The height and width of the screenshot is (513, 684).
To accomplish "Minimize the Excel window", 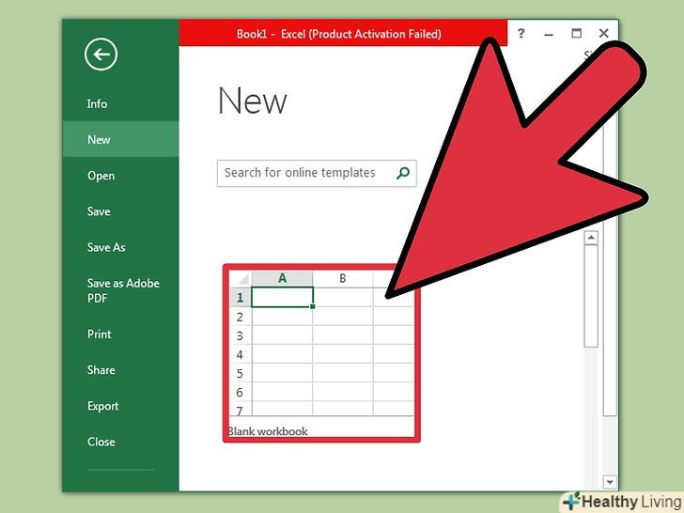I will click(x=549, y=34).
